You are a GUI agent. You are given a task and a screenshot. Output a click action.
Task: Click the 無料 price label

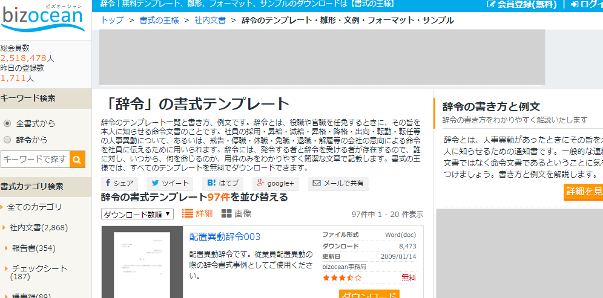(x=409, y=277)
